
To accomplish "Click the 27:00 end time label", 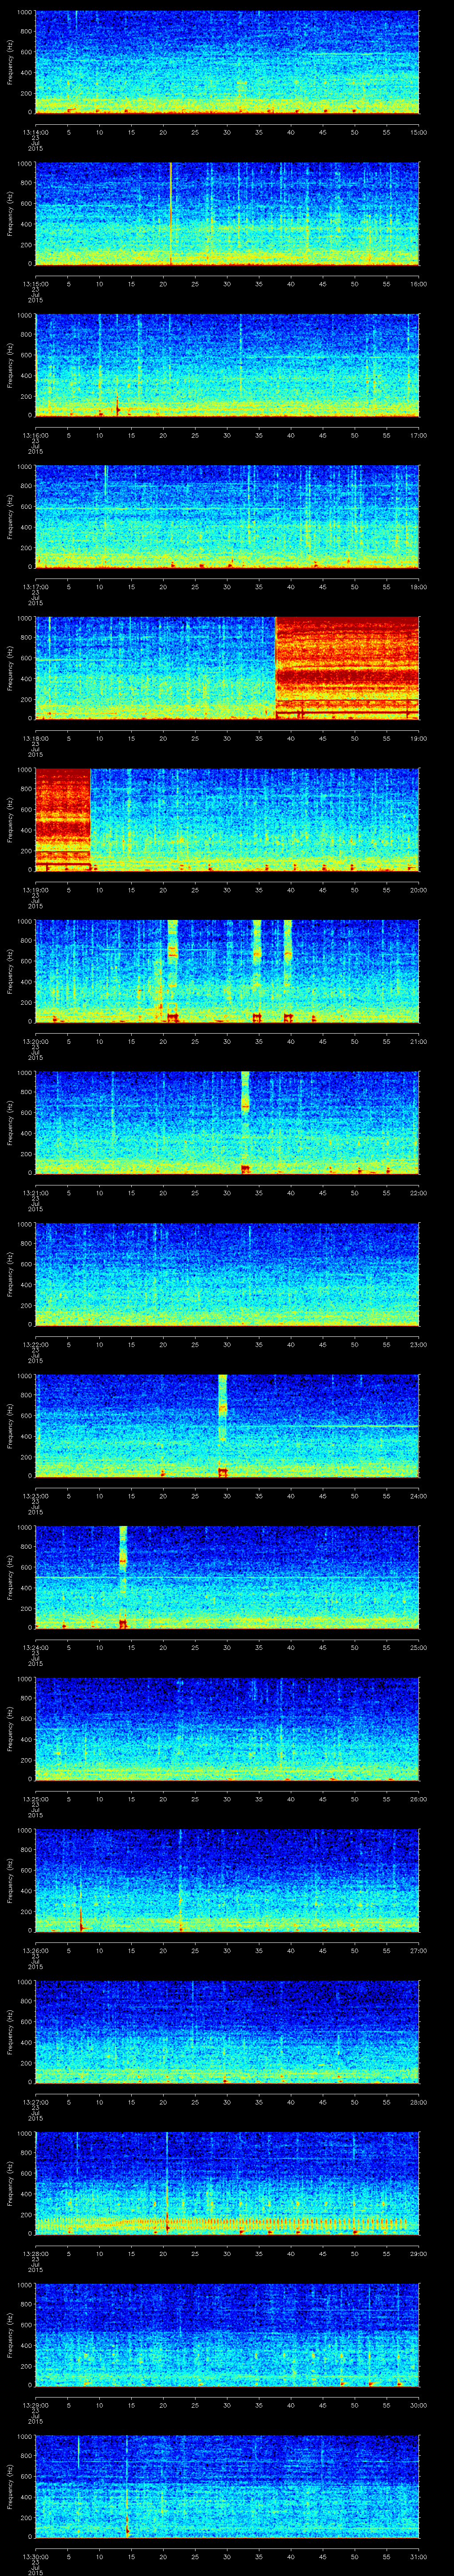I will tap(418, 1950).
